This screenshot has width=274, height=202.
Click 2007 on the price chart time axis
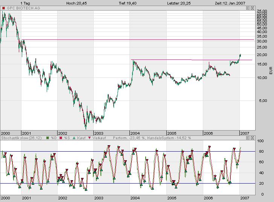[x=245, y=134]
